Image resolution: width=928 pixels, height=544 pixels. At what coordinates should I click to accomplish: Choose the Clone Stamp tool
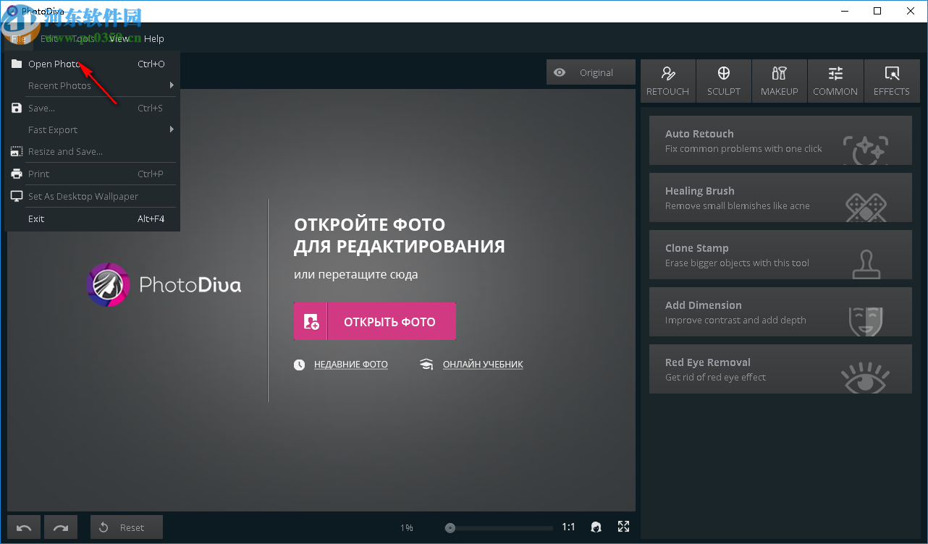pos(780,255)
